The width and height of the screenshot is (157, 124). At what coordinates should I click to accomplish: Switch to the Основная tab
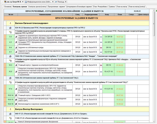click(x=8, y=7)
